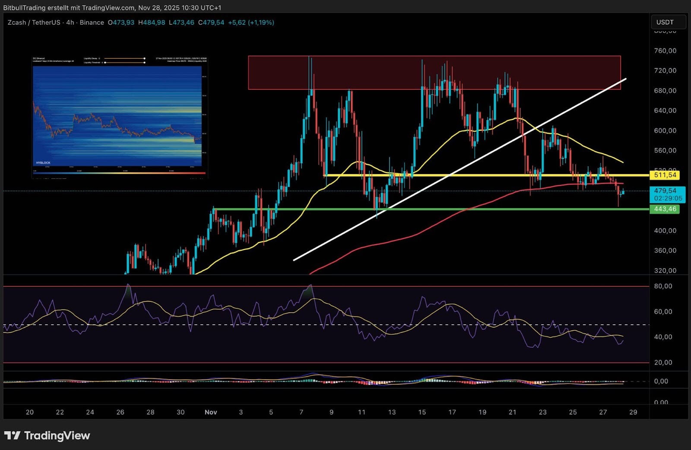Image resolution: width=691 pixels, height=450 pixels.
Task: Click the HYBLOCK logo in heatmap
Action: point(43,163)
